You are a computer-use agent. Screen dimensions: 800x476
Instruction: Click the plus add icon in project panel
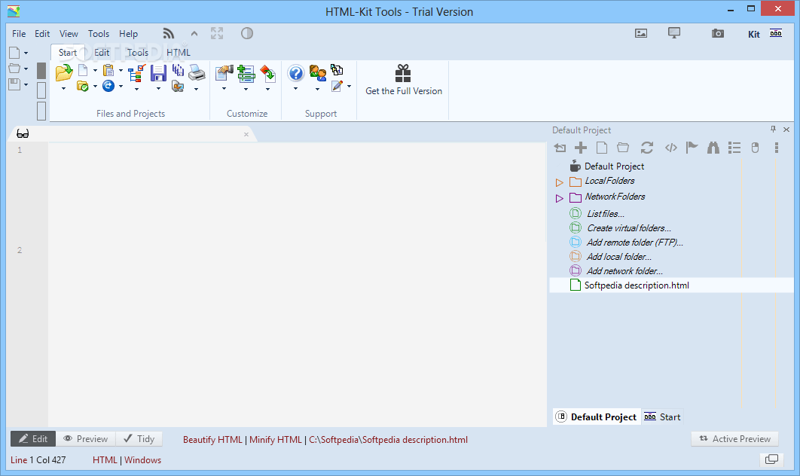pyautogui.click(x=581, y=148)
